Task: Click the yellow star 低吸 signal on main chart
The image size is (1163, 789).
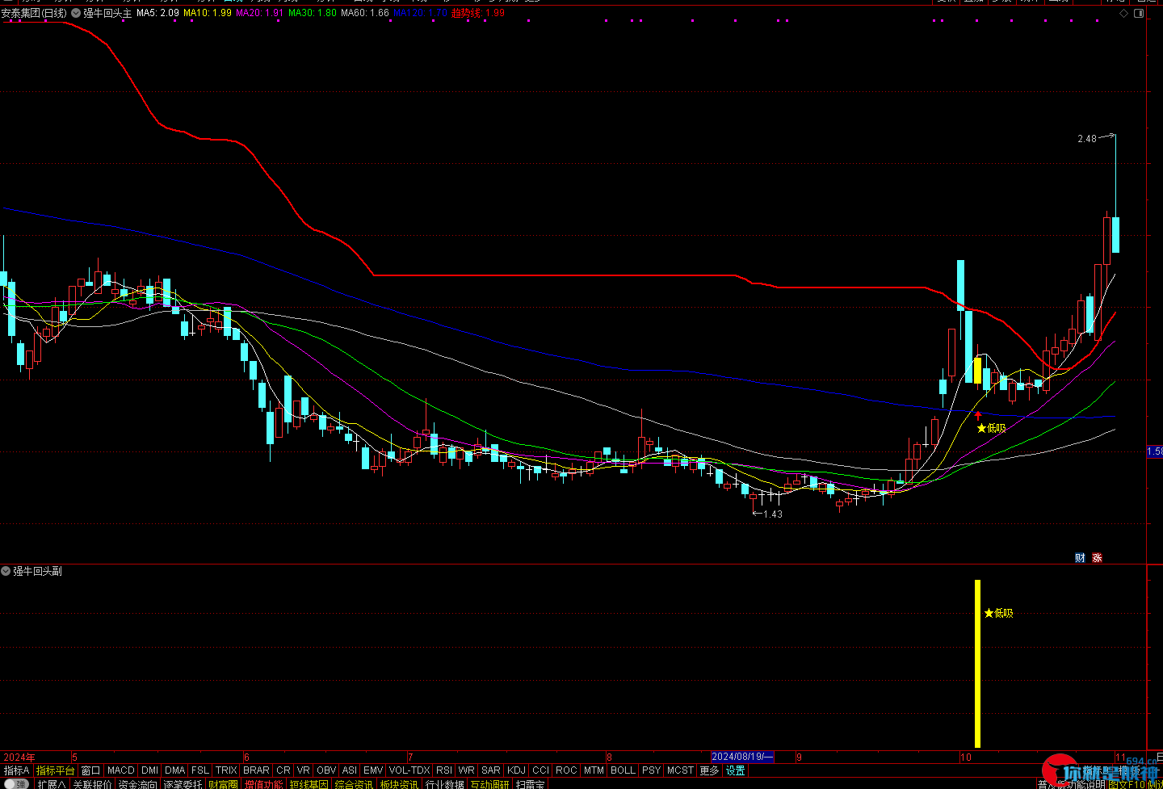Action: pos(991,428)
